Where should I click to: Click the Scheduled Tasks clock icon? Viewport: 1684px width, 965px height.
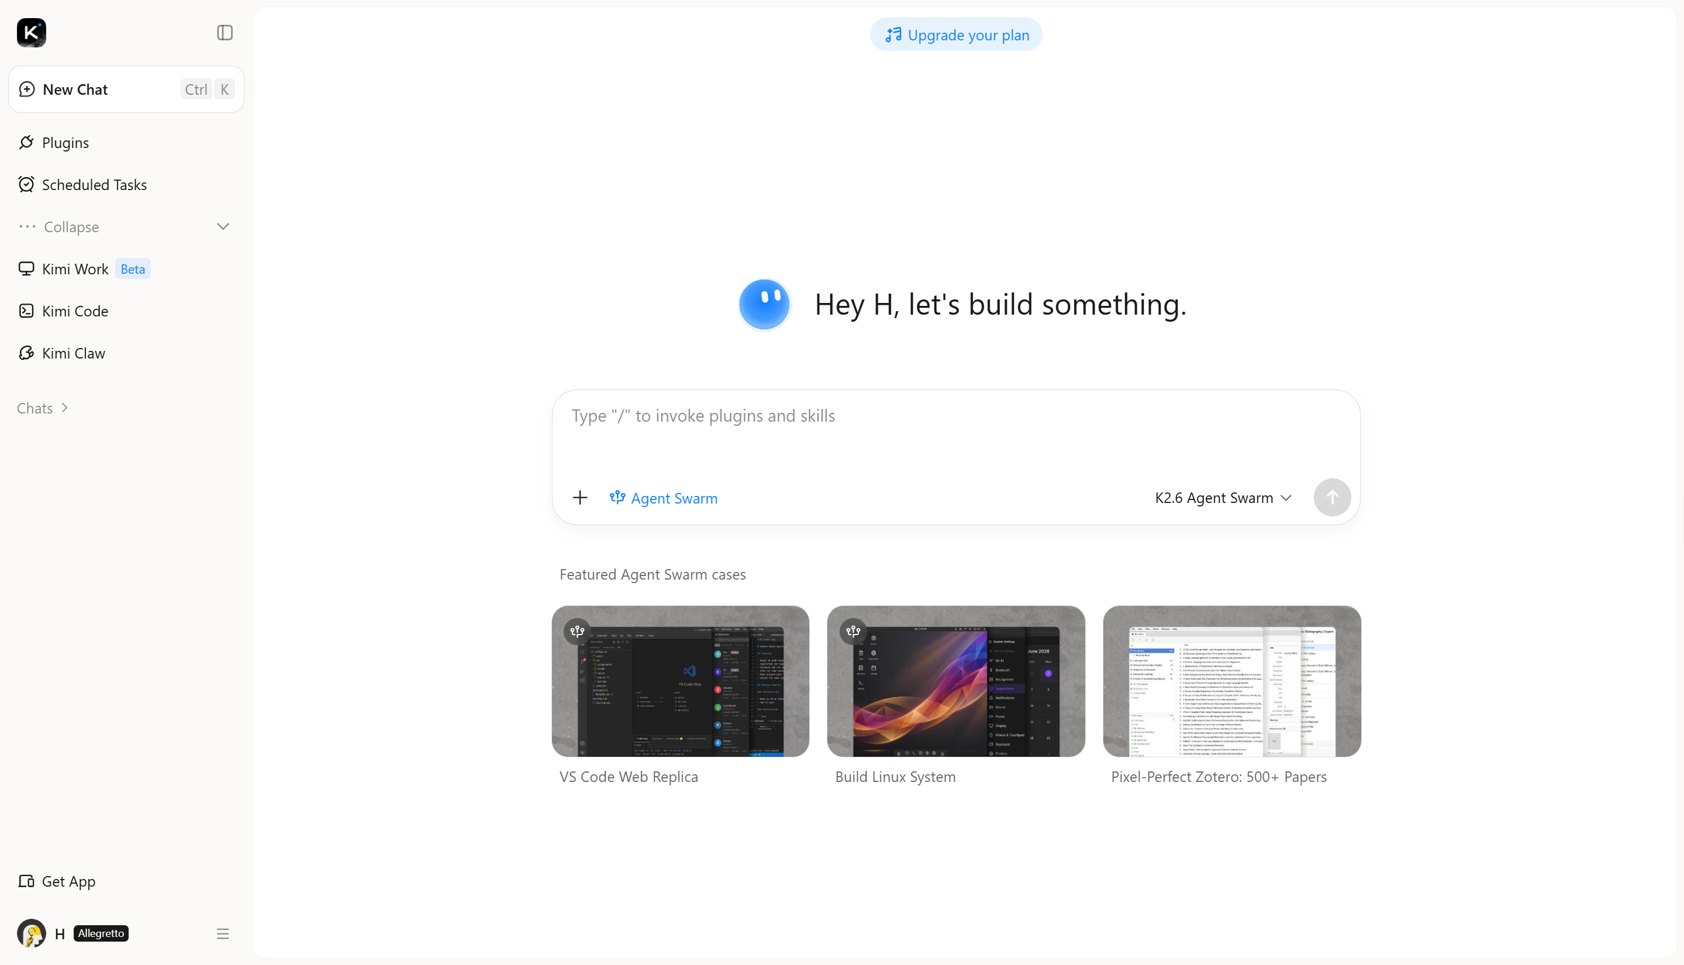26,185
